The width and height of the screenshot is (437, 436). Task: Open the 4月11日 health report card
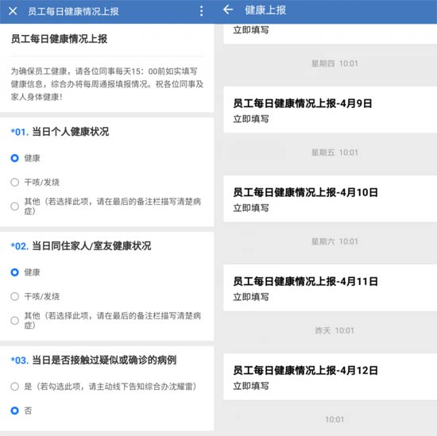330,287
